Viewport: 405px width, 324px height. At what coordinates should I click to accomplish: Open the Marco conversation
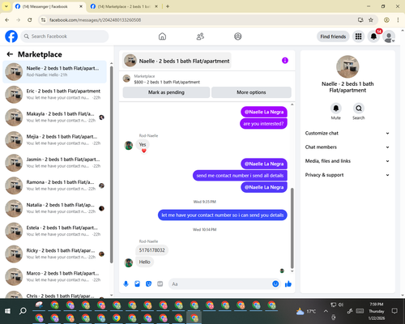(x=55, y=276)
